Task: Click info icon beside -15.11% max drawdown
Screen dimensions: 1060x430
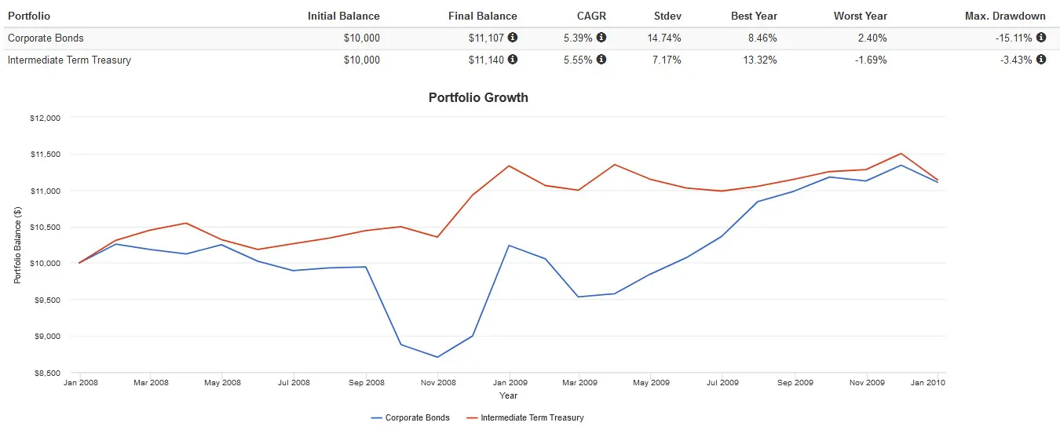Action: [1041, 38]
